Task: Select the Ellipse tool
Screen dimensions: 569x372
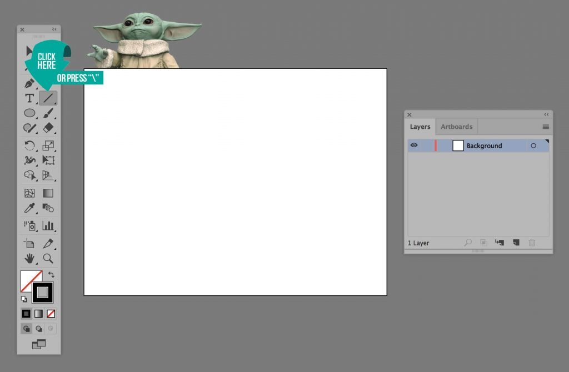Action: [x=29, y=113]
